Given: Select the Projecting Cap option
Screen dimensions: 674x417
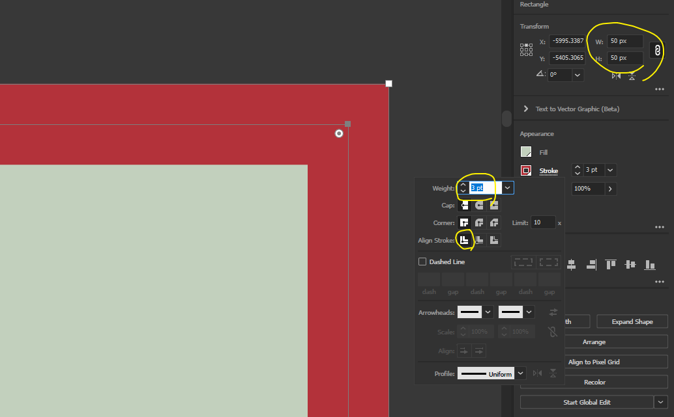Looking at the screenshot, I should (494, 204).
